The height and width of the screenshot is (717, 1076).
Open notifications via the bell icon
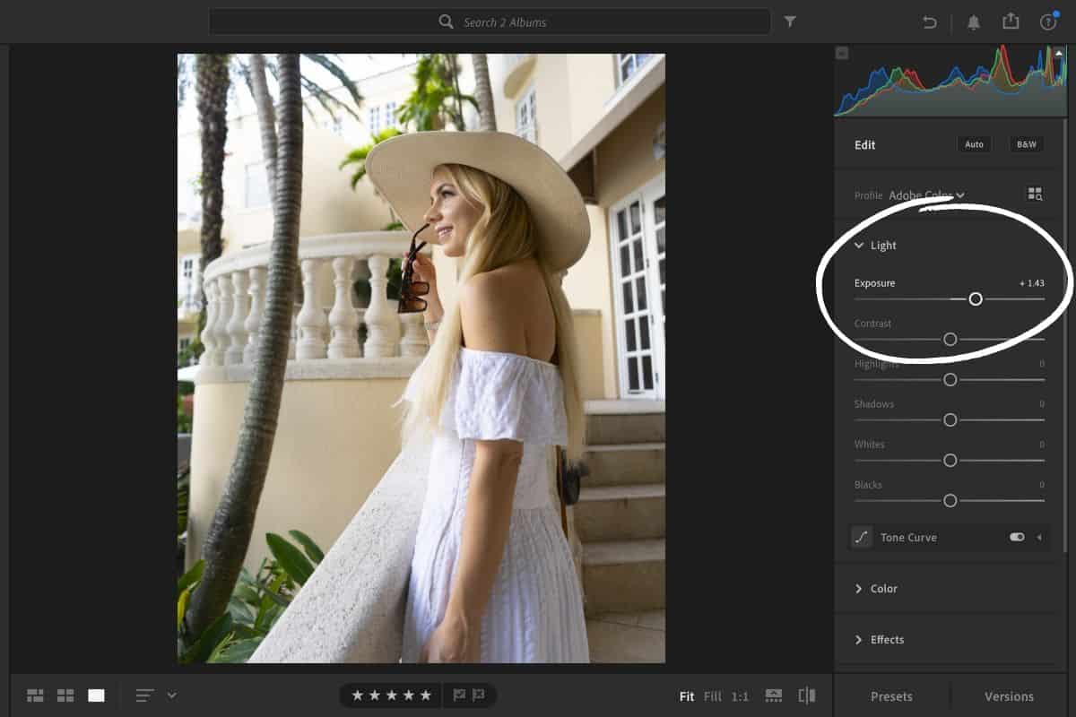[x=973, y=22]
